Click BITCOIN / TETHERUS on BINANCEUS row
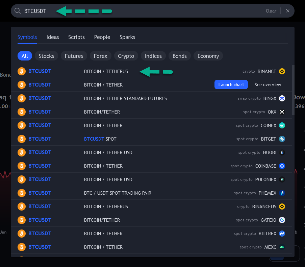305x267 pixels. tap(106, 207)
